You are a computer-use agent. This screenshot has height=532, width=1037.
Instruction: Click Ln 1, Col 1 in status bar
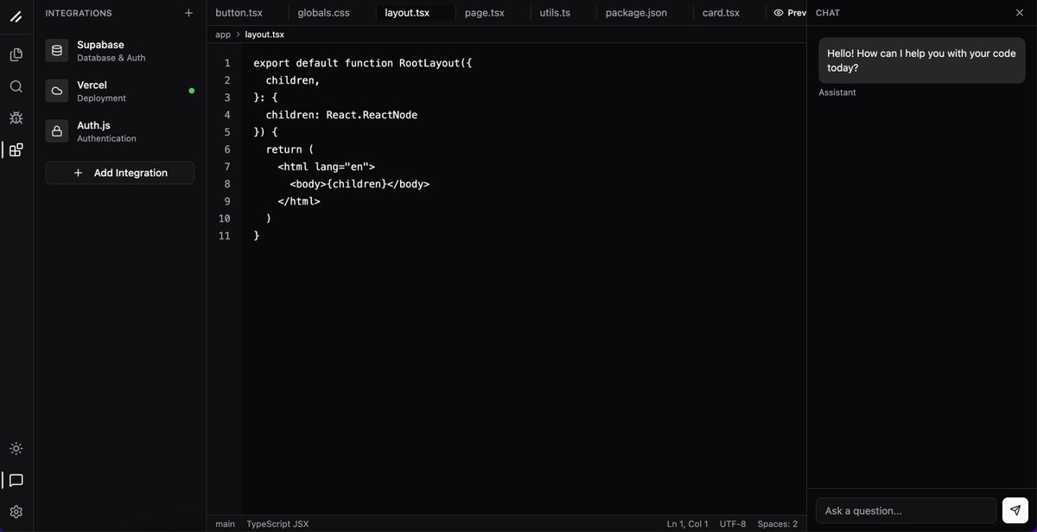click(687, 523)
